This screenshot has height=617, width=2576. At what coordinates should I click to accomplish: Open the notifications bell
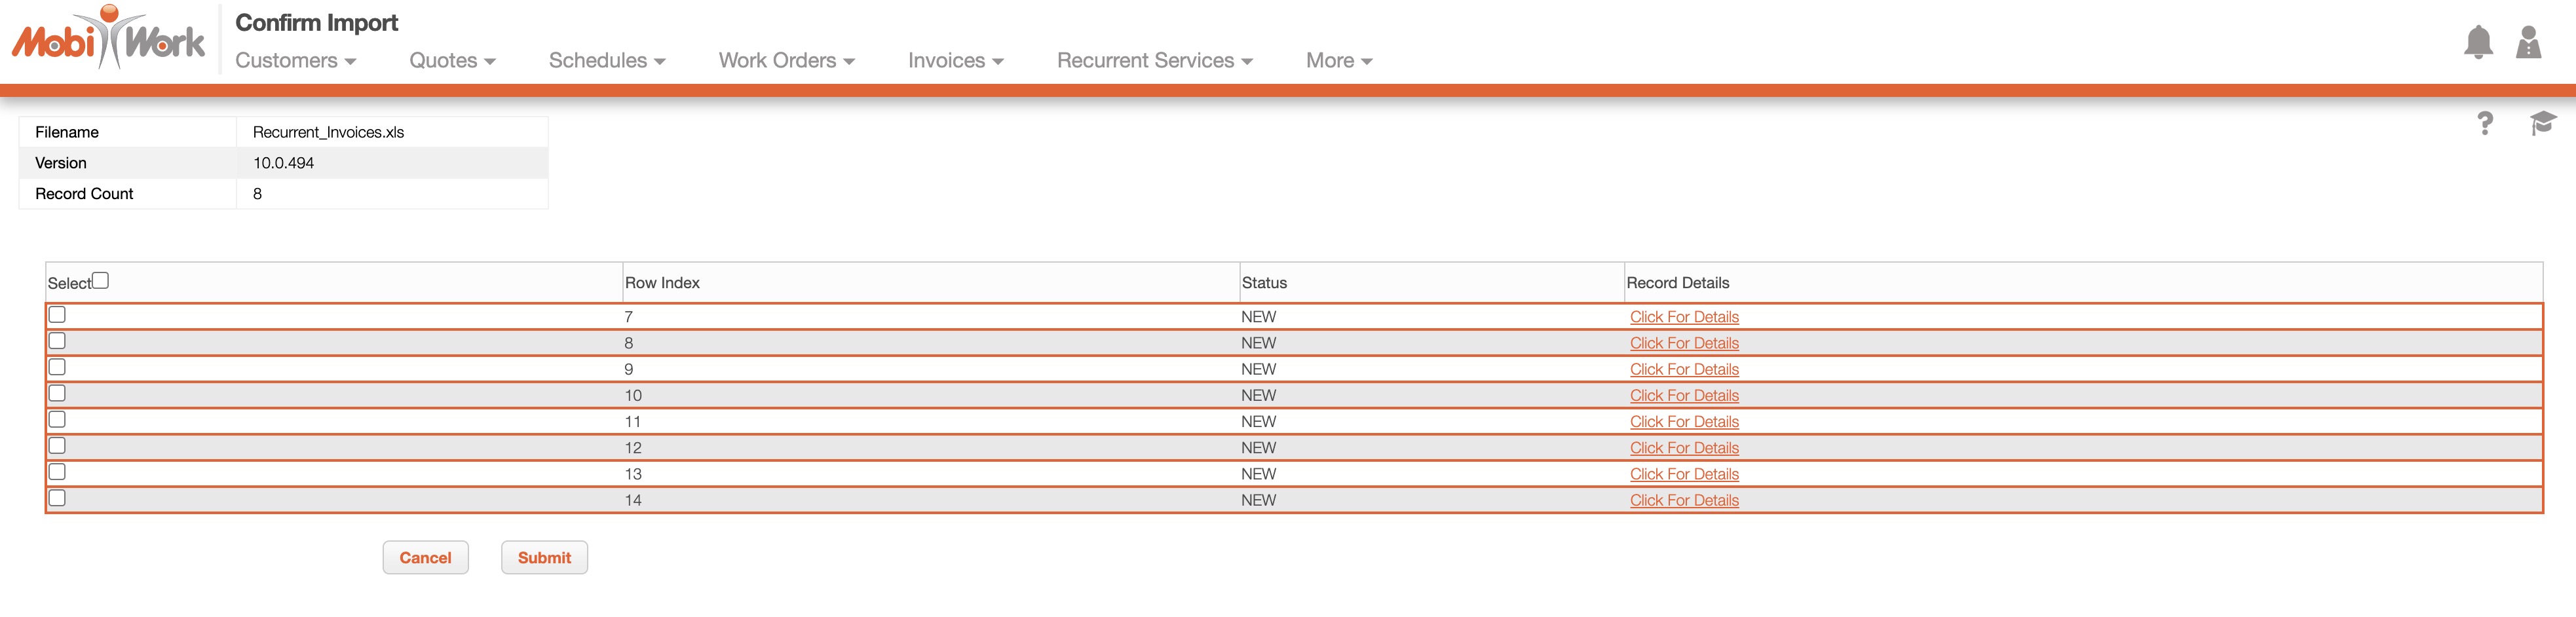coord(2477,42)
